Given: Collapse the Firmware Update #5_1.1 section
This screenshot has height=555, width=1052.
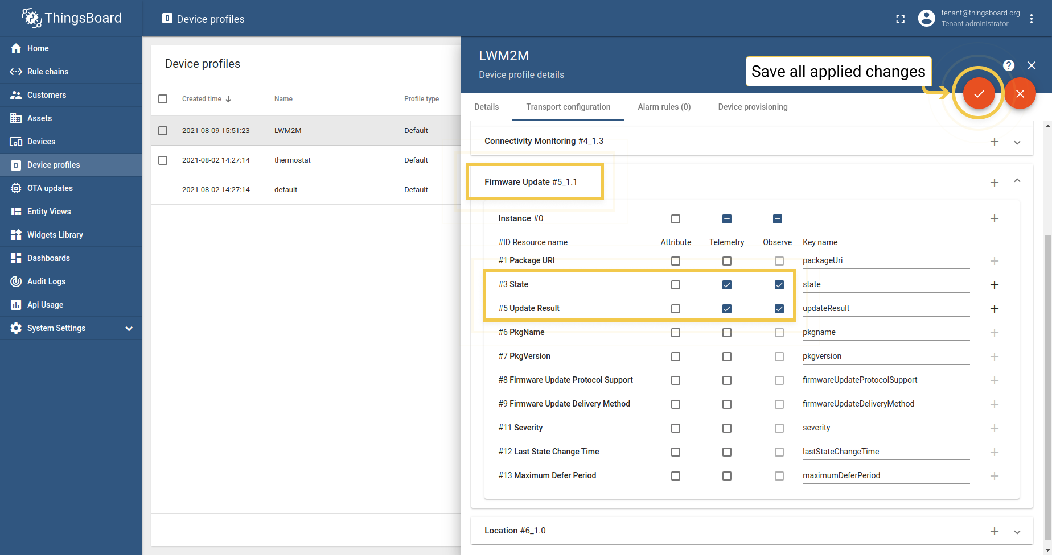Looking at the screenshot, I should [1017, 181].
